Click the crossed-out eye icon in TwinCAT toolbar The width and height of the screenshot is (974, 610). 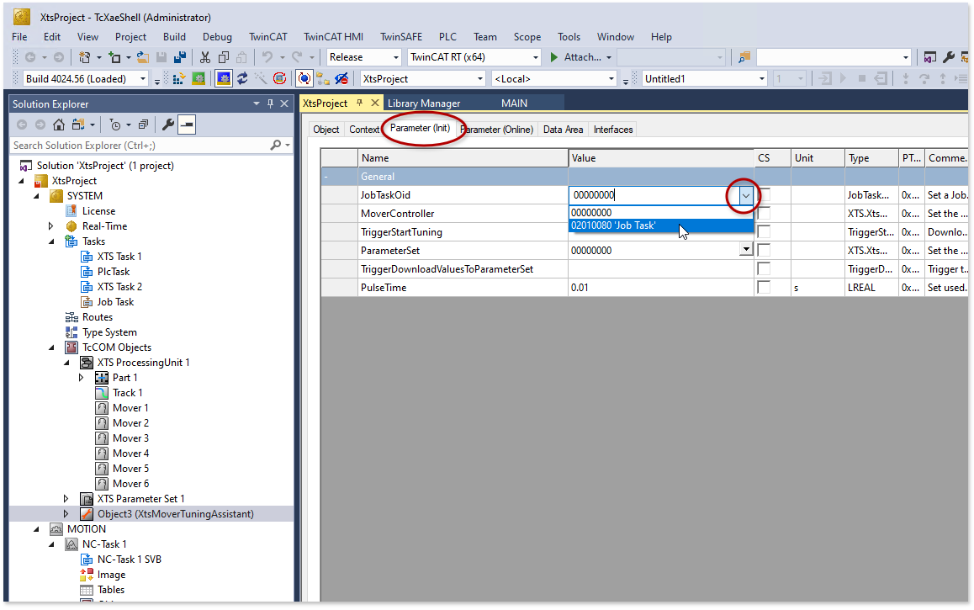point(341,78)
